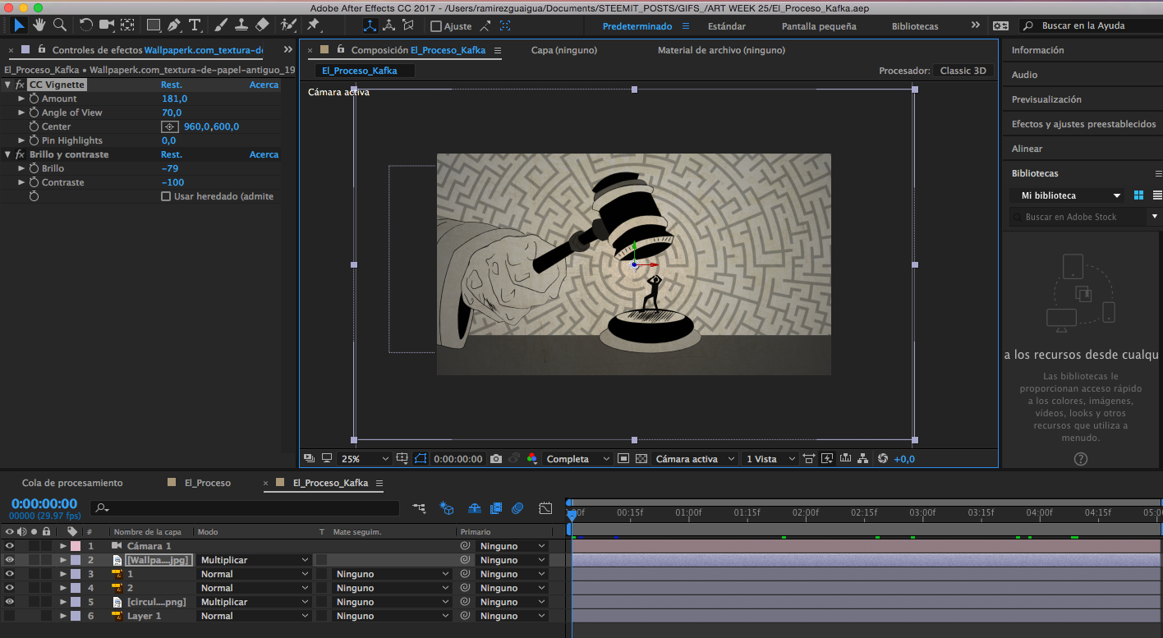The width and height of the screenshot is (1163, 638).
Task: Select the Brush tool
Action: click(x=222, y=25)
